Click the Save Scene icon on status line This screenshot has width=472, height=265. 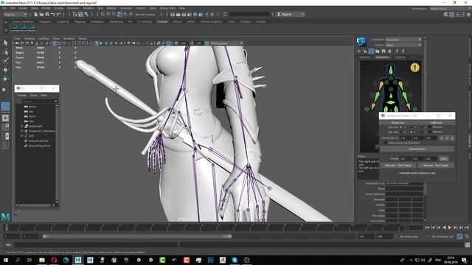tap(47, 14)
